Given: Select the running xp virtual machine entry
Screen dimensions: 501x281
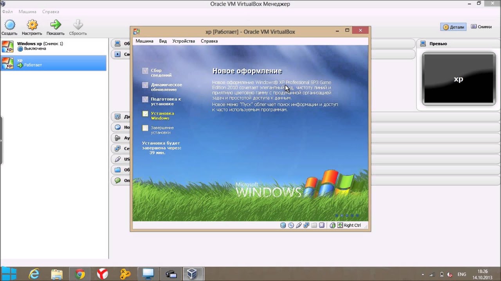Looking at the screenshot, I should pos(53,63).
